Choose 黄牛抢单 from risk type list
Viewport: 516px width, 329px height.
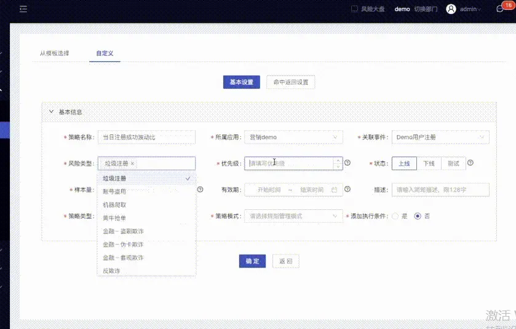pyautogui.click(x=146, y=218)
